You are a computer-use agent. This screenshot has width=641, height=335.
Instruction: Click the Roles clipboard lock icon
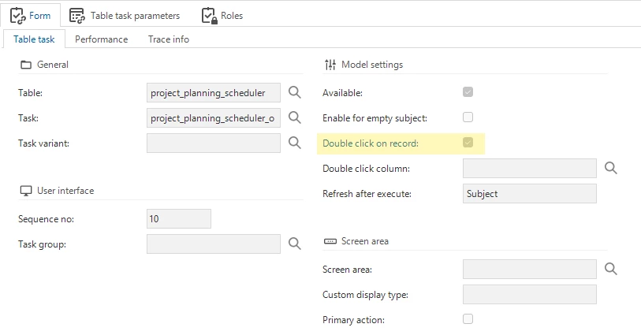[x=209, y=16]
